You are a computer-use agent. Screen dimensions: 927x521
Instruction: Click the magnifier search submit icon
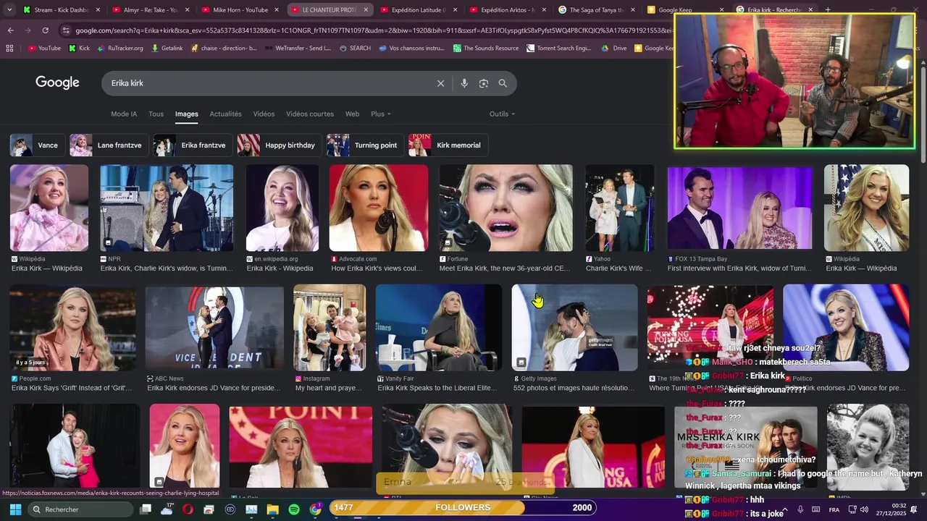(x=503, y=83)
